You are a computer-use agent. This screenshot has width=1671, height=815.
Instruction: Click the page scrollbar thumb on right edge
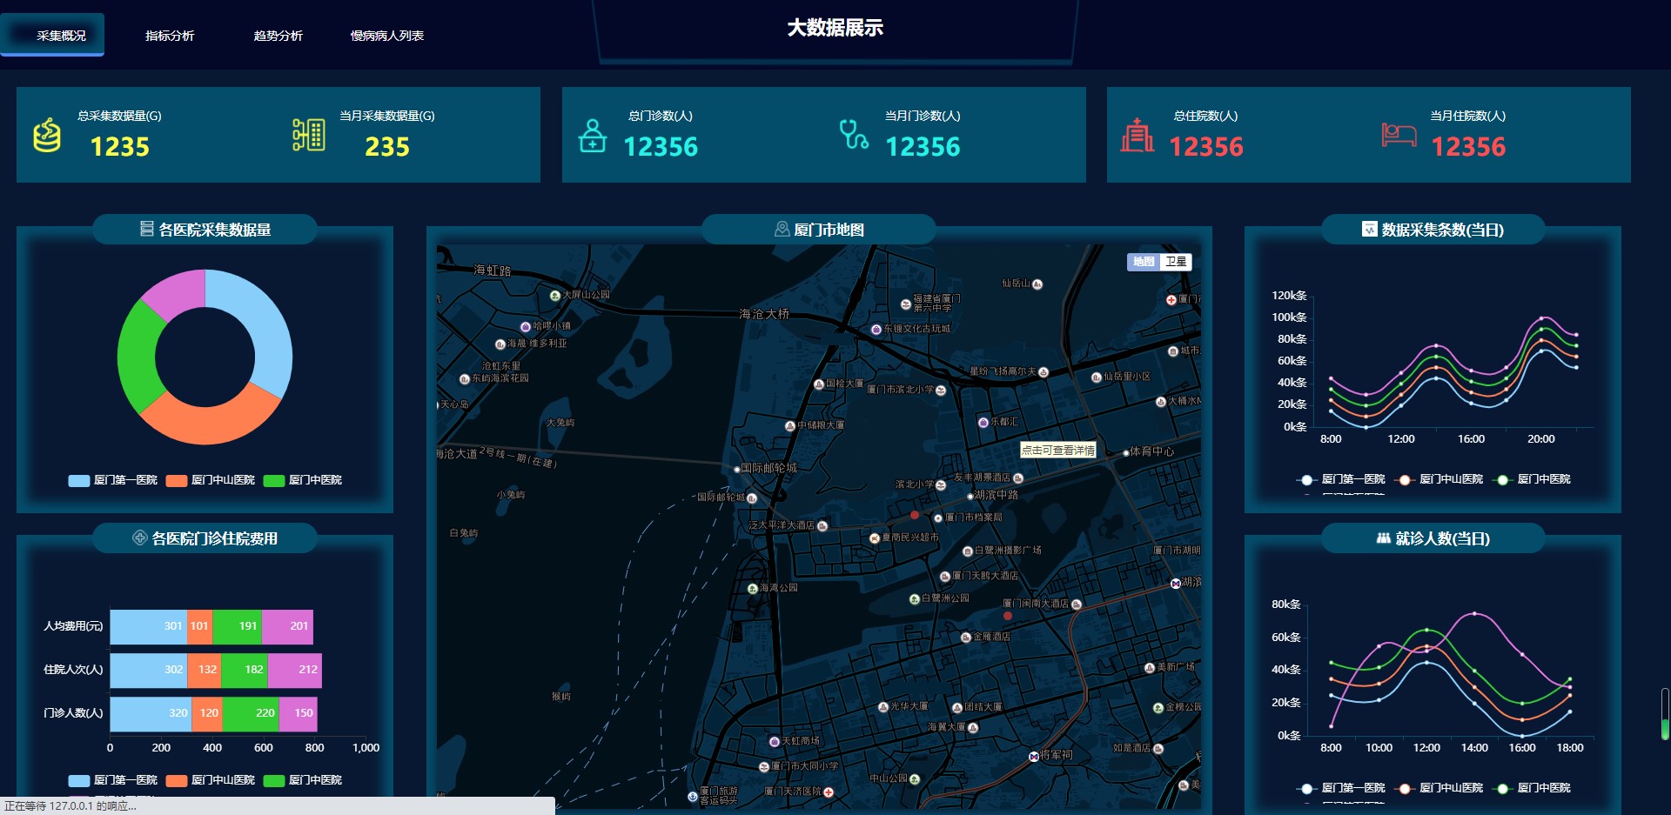[1664, 713]
